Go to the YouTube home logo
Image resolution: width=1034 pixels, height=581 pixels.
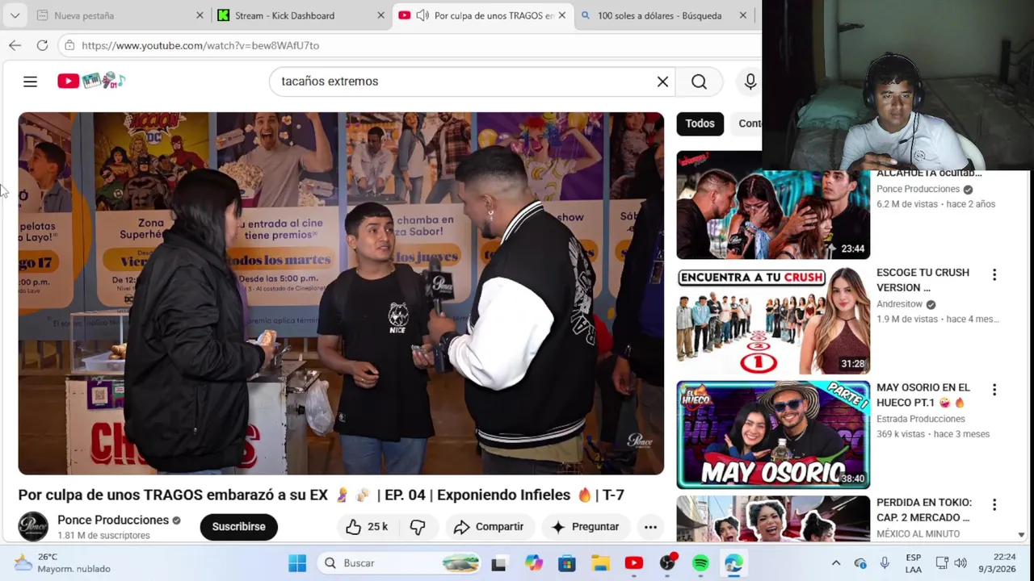(x=91, y=81)
